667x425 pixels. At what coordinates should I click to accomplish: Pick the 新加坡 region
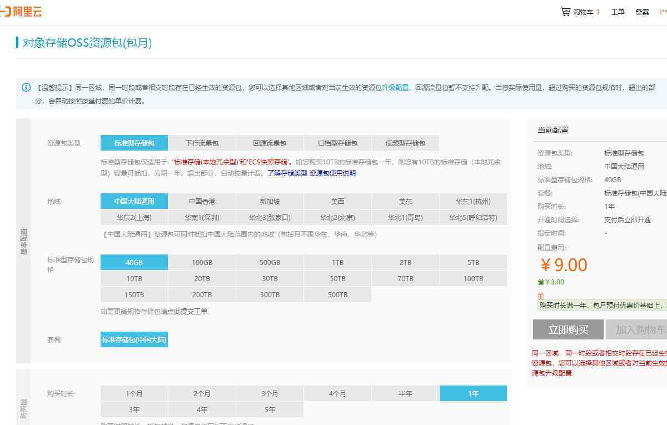tap(270, 201)
